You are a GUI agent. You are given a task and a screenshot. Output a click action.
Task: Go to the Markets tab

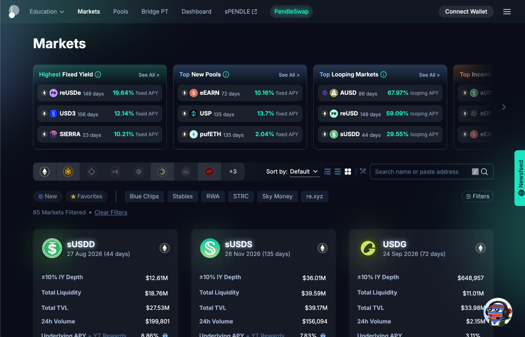(89, 11)
